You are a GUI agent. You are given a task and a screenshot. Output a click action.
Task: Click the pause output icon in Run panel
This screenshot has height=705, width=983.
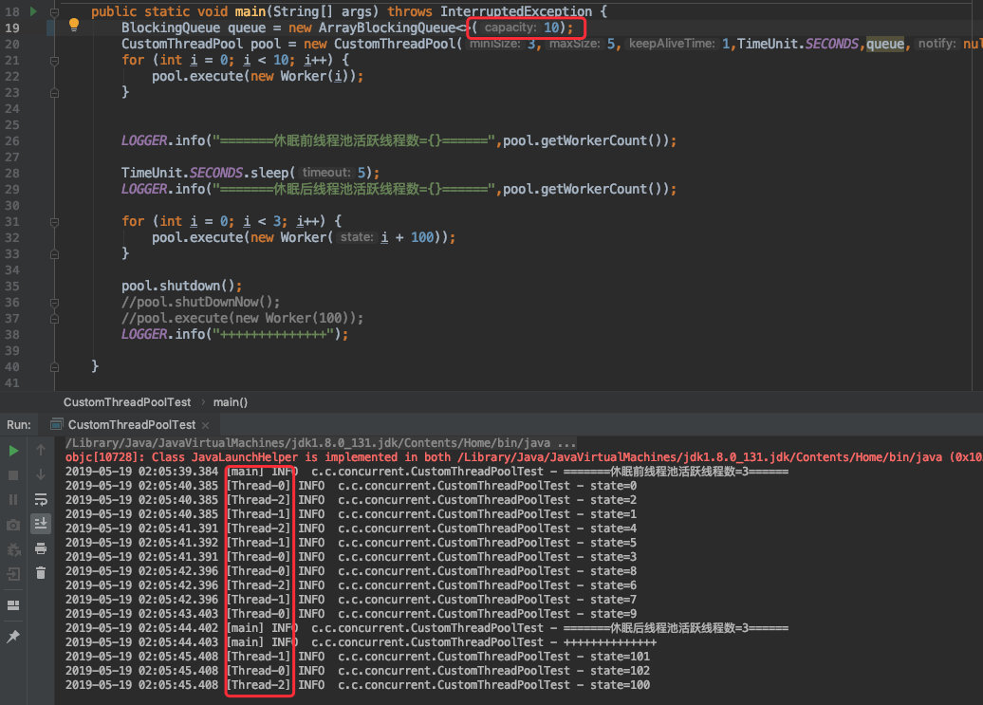pos(13,499)
